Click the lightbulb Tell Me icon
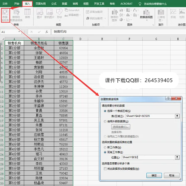Viewport: 186px width, 186px height. pos(140,4)
